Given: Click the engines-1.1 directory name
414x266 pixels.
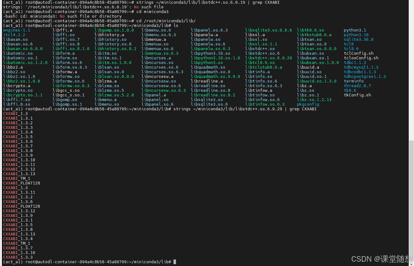Looking at the screenshot, I should pyautogui.click(x=17, y=30).
